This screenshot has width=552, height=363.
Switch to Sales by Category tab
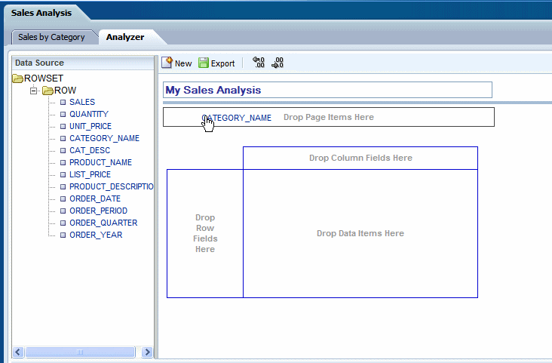[x=51, y=37]
